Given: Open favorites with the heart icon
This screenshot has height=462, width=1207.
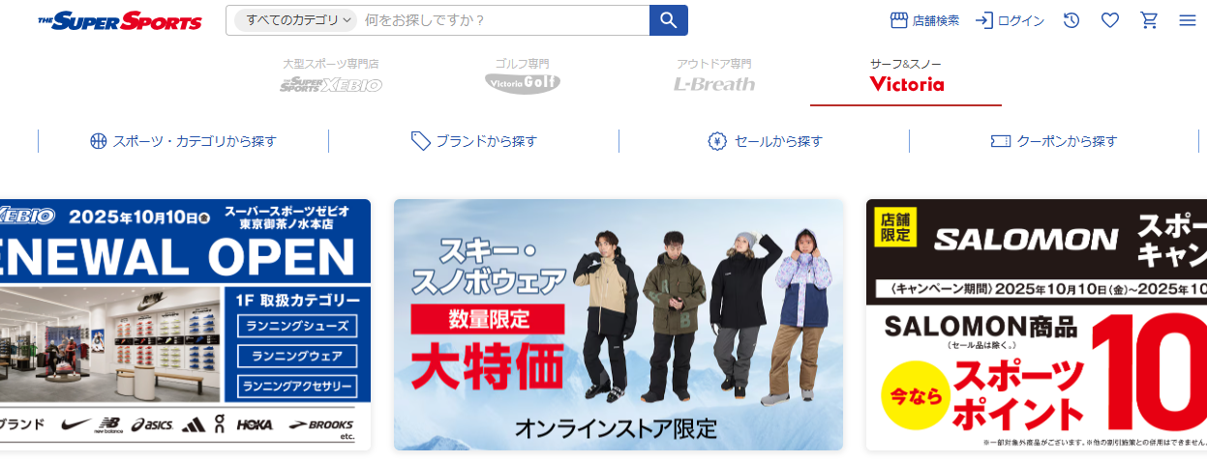Looking at the screenshot, I should 1110,20.
